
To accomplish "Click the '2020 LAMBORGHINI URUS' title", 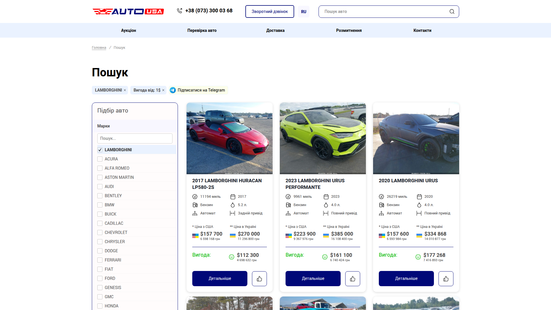I will click(x=408, y=181).
